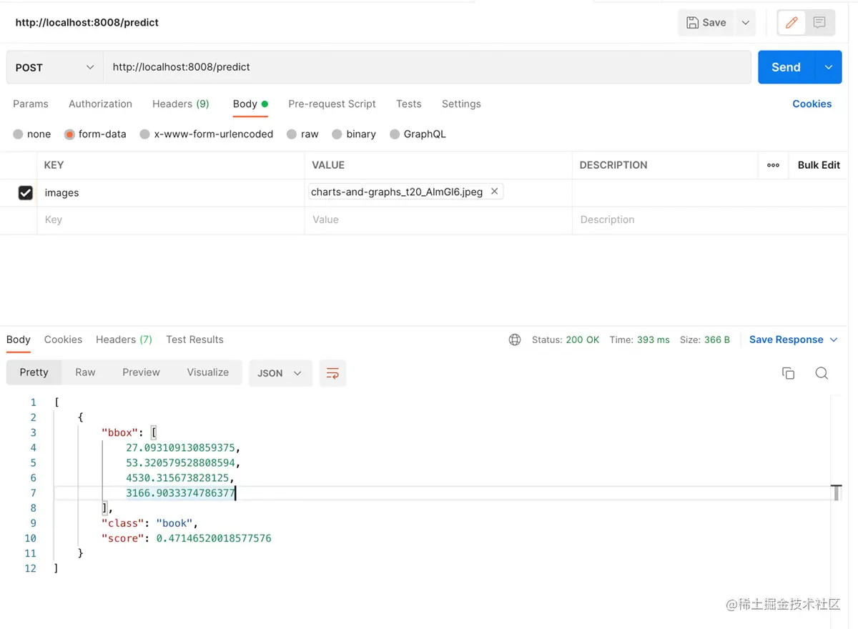Copy the response body using copy icon
This screenshot has width=858, height=629.
click(x=788, y=373)
